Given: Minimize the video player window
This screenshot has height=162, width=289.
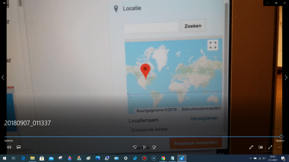Looking at the screenshot, I should [267, 3].
